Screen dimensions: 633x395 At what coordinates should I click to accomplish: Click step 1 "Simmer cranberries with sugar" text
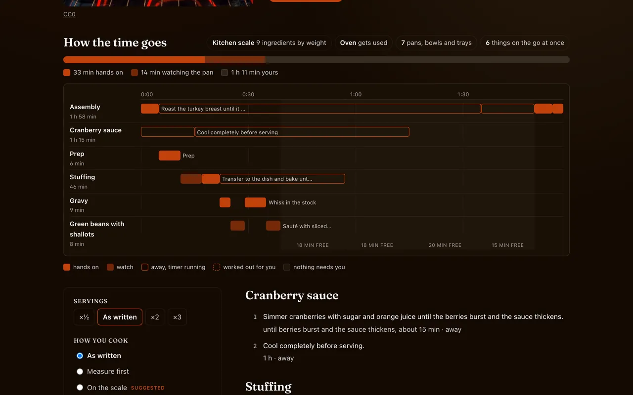tap(413, 316)
